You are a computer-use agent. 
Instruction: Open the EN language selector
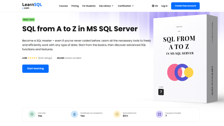[x=155, y=6]
